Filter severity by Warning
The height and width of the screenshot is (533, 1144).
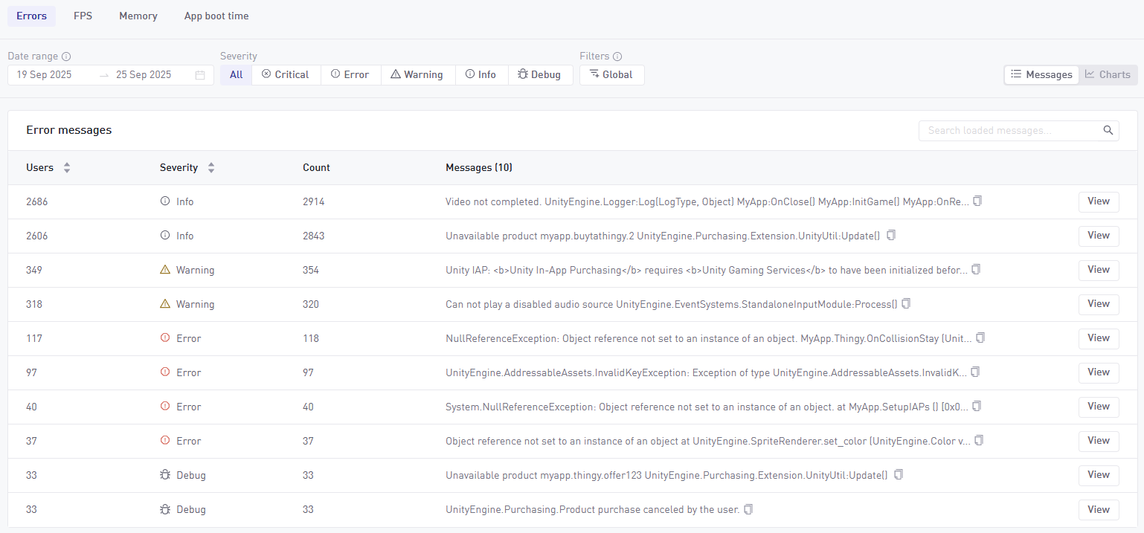point(417,75)
